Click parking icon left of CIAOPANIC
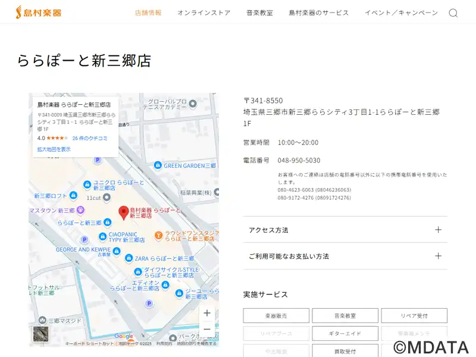 click(84, 240)
